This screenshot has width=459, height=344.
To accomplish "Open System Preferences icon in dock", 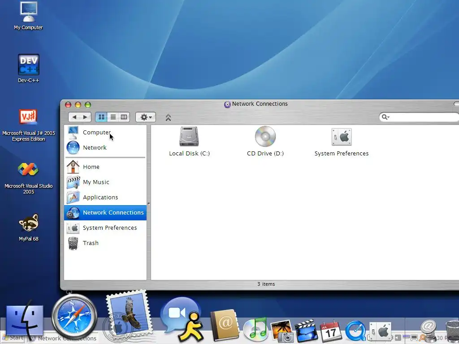I will [381, 332].
